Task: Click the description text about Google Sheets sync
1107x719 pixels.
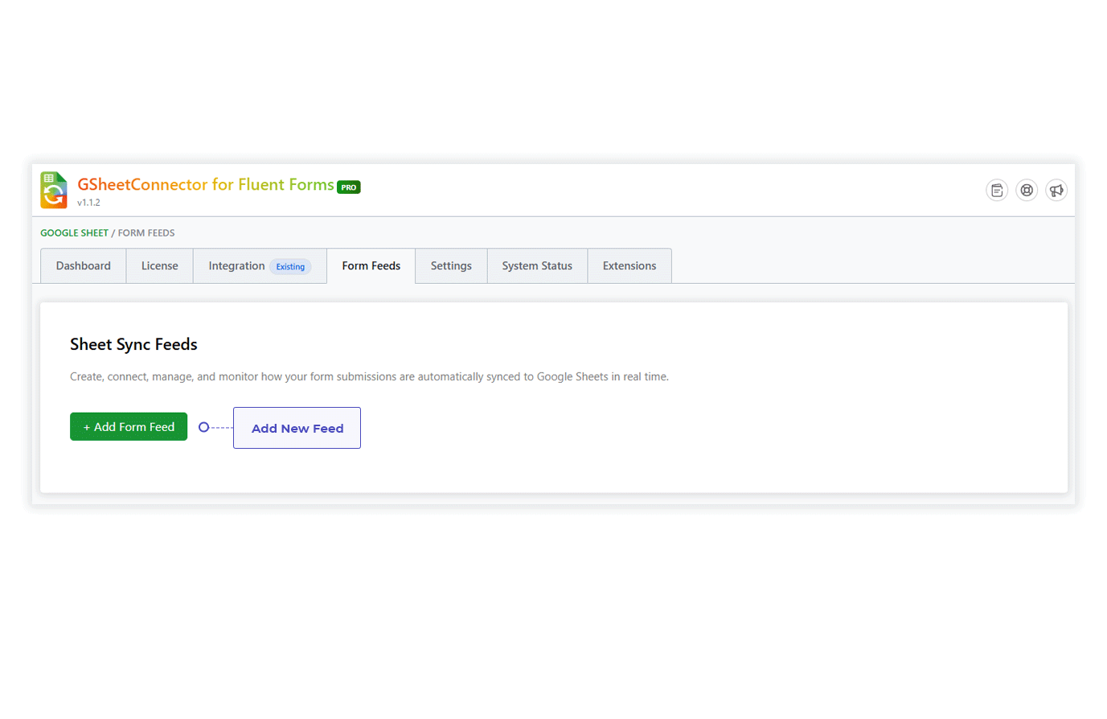Action: 369,376
